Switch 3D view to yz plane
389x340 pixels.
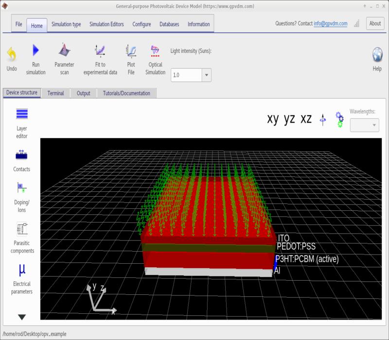click(x=289, y=119)
